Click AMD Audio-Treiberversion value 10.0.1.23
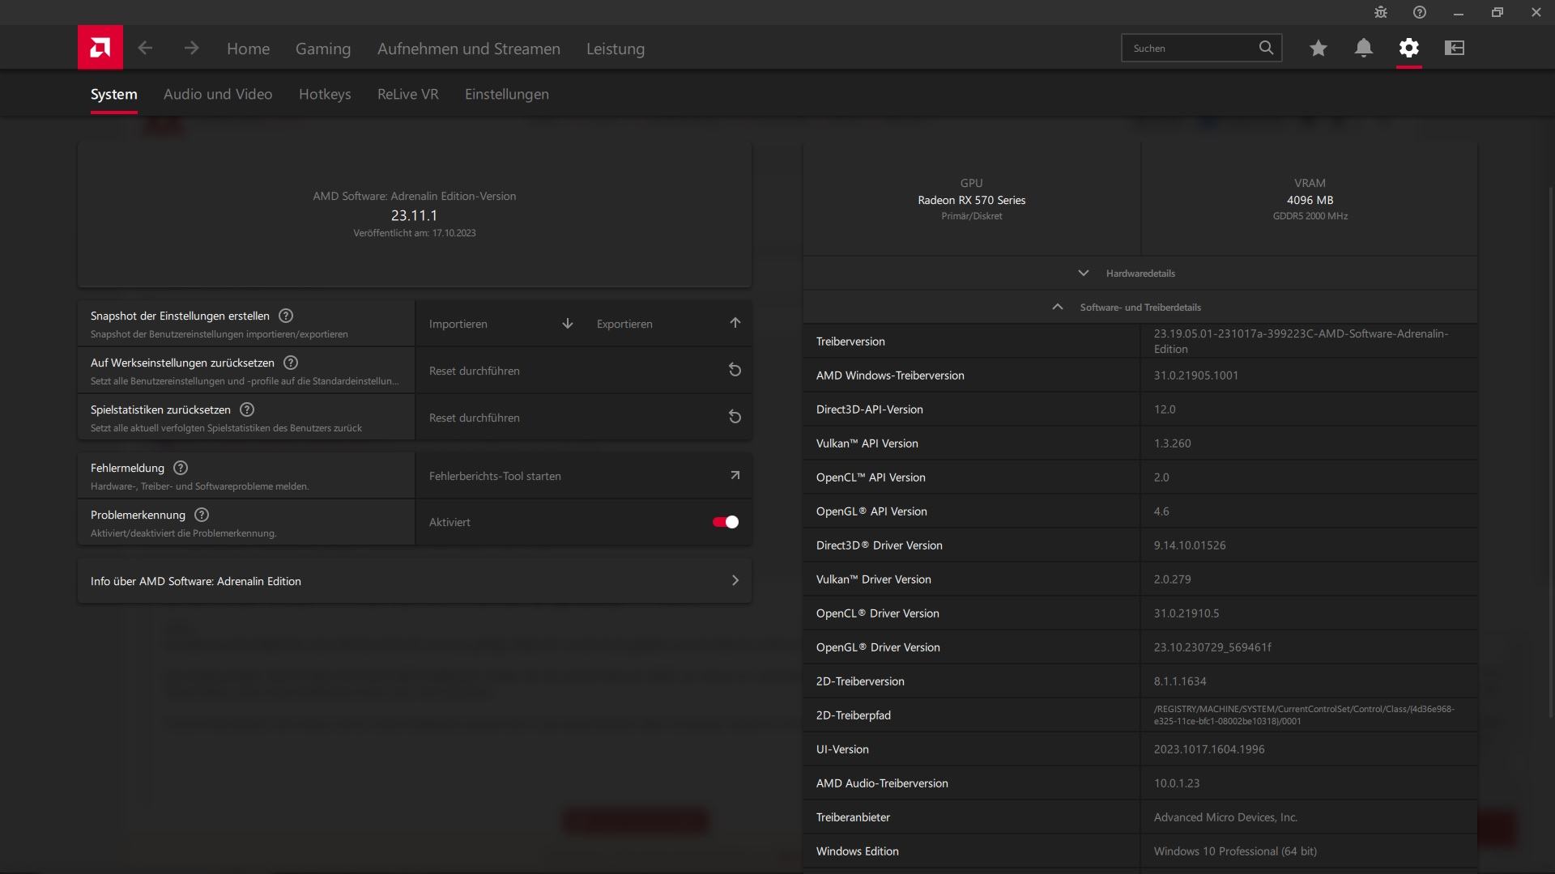The width and height of the screenshot is (1555, 874). click(1177, 783)
